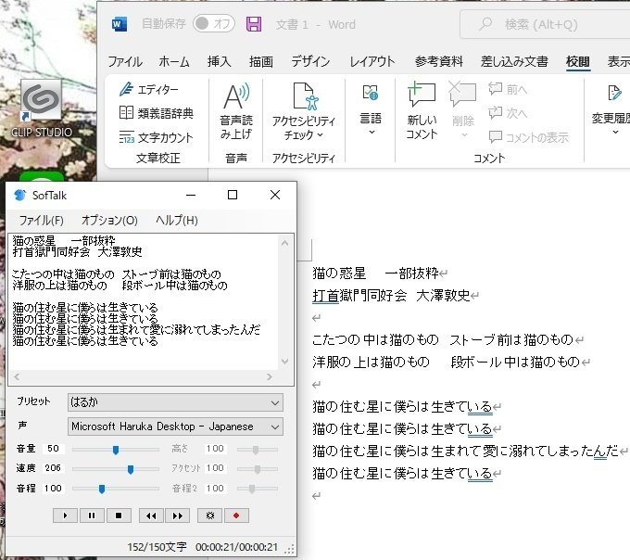Click the SofTalk settings gear button
Image resolution: width=630 pixels, height=560 pixels.
point(209,515)
